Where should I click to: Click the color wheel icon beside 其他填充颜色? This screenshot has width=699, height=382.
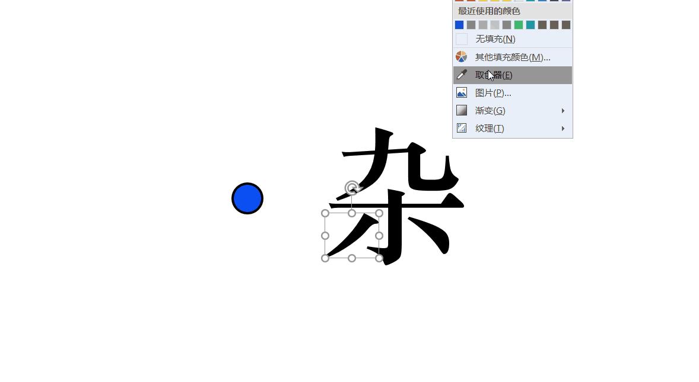462,56
